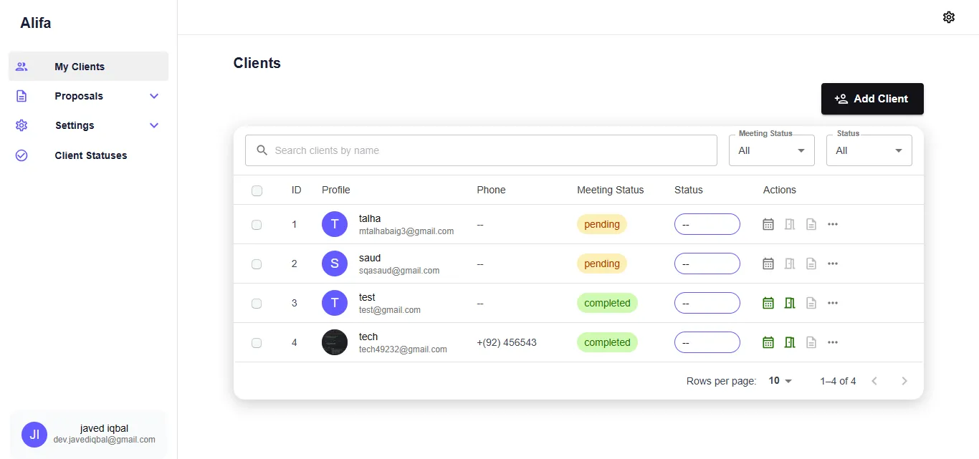
Task: Click email tech49232@gmail.com
Action: click(x=403, y=349)
